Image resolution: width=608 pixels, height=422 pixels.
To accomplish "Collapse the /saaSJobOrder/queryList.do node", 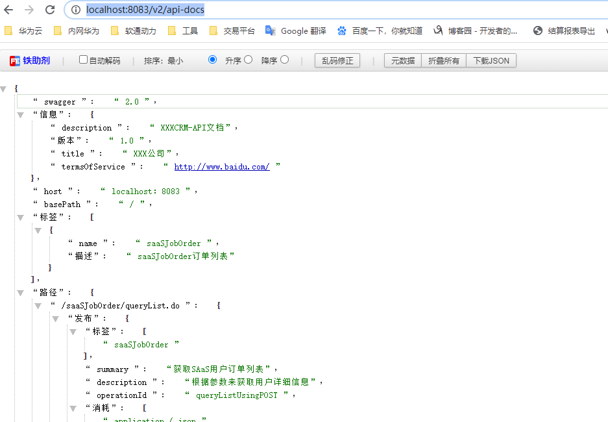I will (37, 305).
